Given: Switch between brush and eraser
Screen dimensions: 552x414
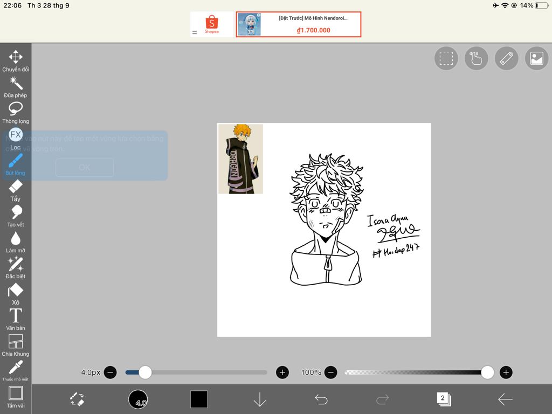Looking at the screenshot, I should pos(77,399).
